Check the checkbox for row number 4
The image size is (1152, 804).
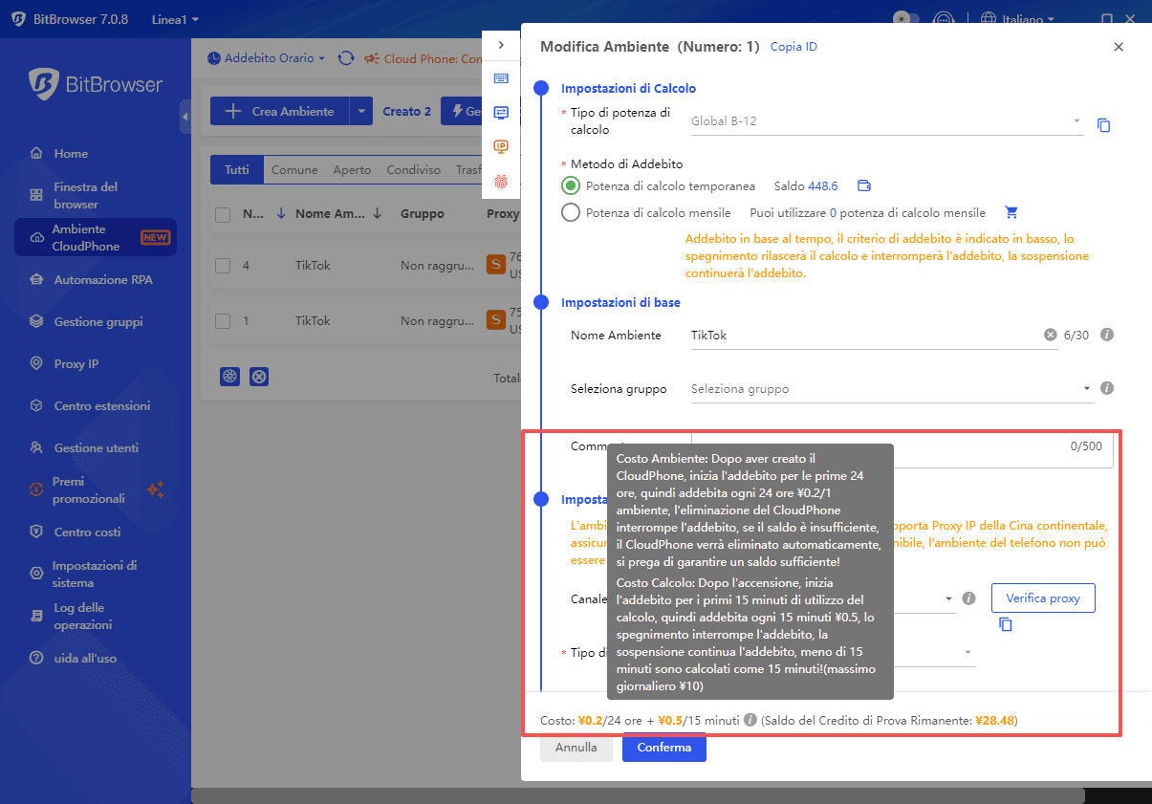click(223, 266)
